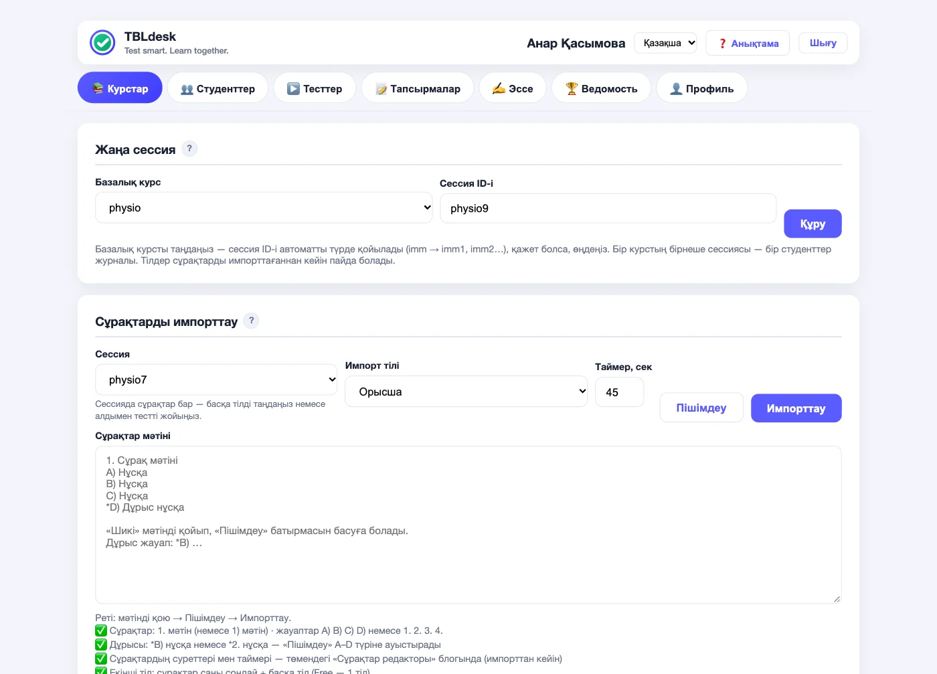Open the help tooltip beside Сұрақтарды импорттау

[x=252, y=321]
